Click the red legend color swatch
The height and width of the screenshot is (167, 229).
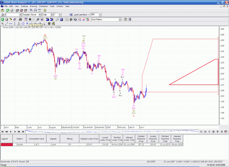tap(7, 145)
